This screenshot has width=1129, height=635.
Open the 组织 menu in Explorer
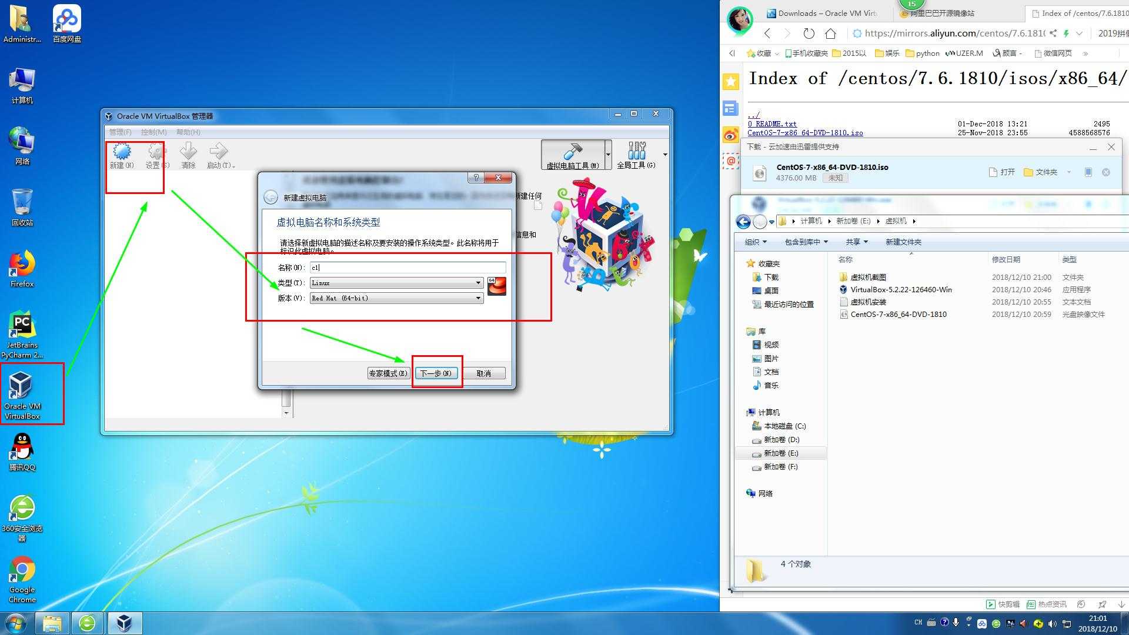tap(756, 242)
